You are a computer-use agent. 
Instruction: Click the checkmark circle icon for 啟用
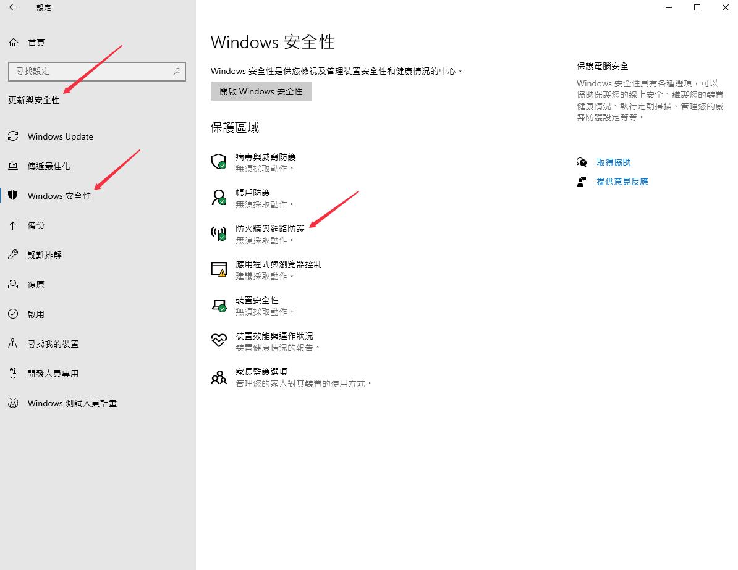coord(13,314)
